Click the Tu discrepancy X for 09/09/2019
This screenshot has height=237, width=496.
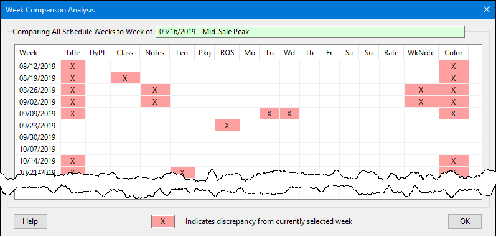pyautogui.click(x=269, y=114)
